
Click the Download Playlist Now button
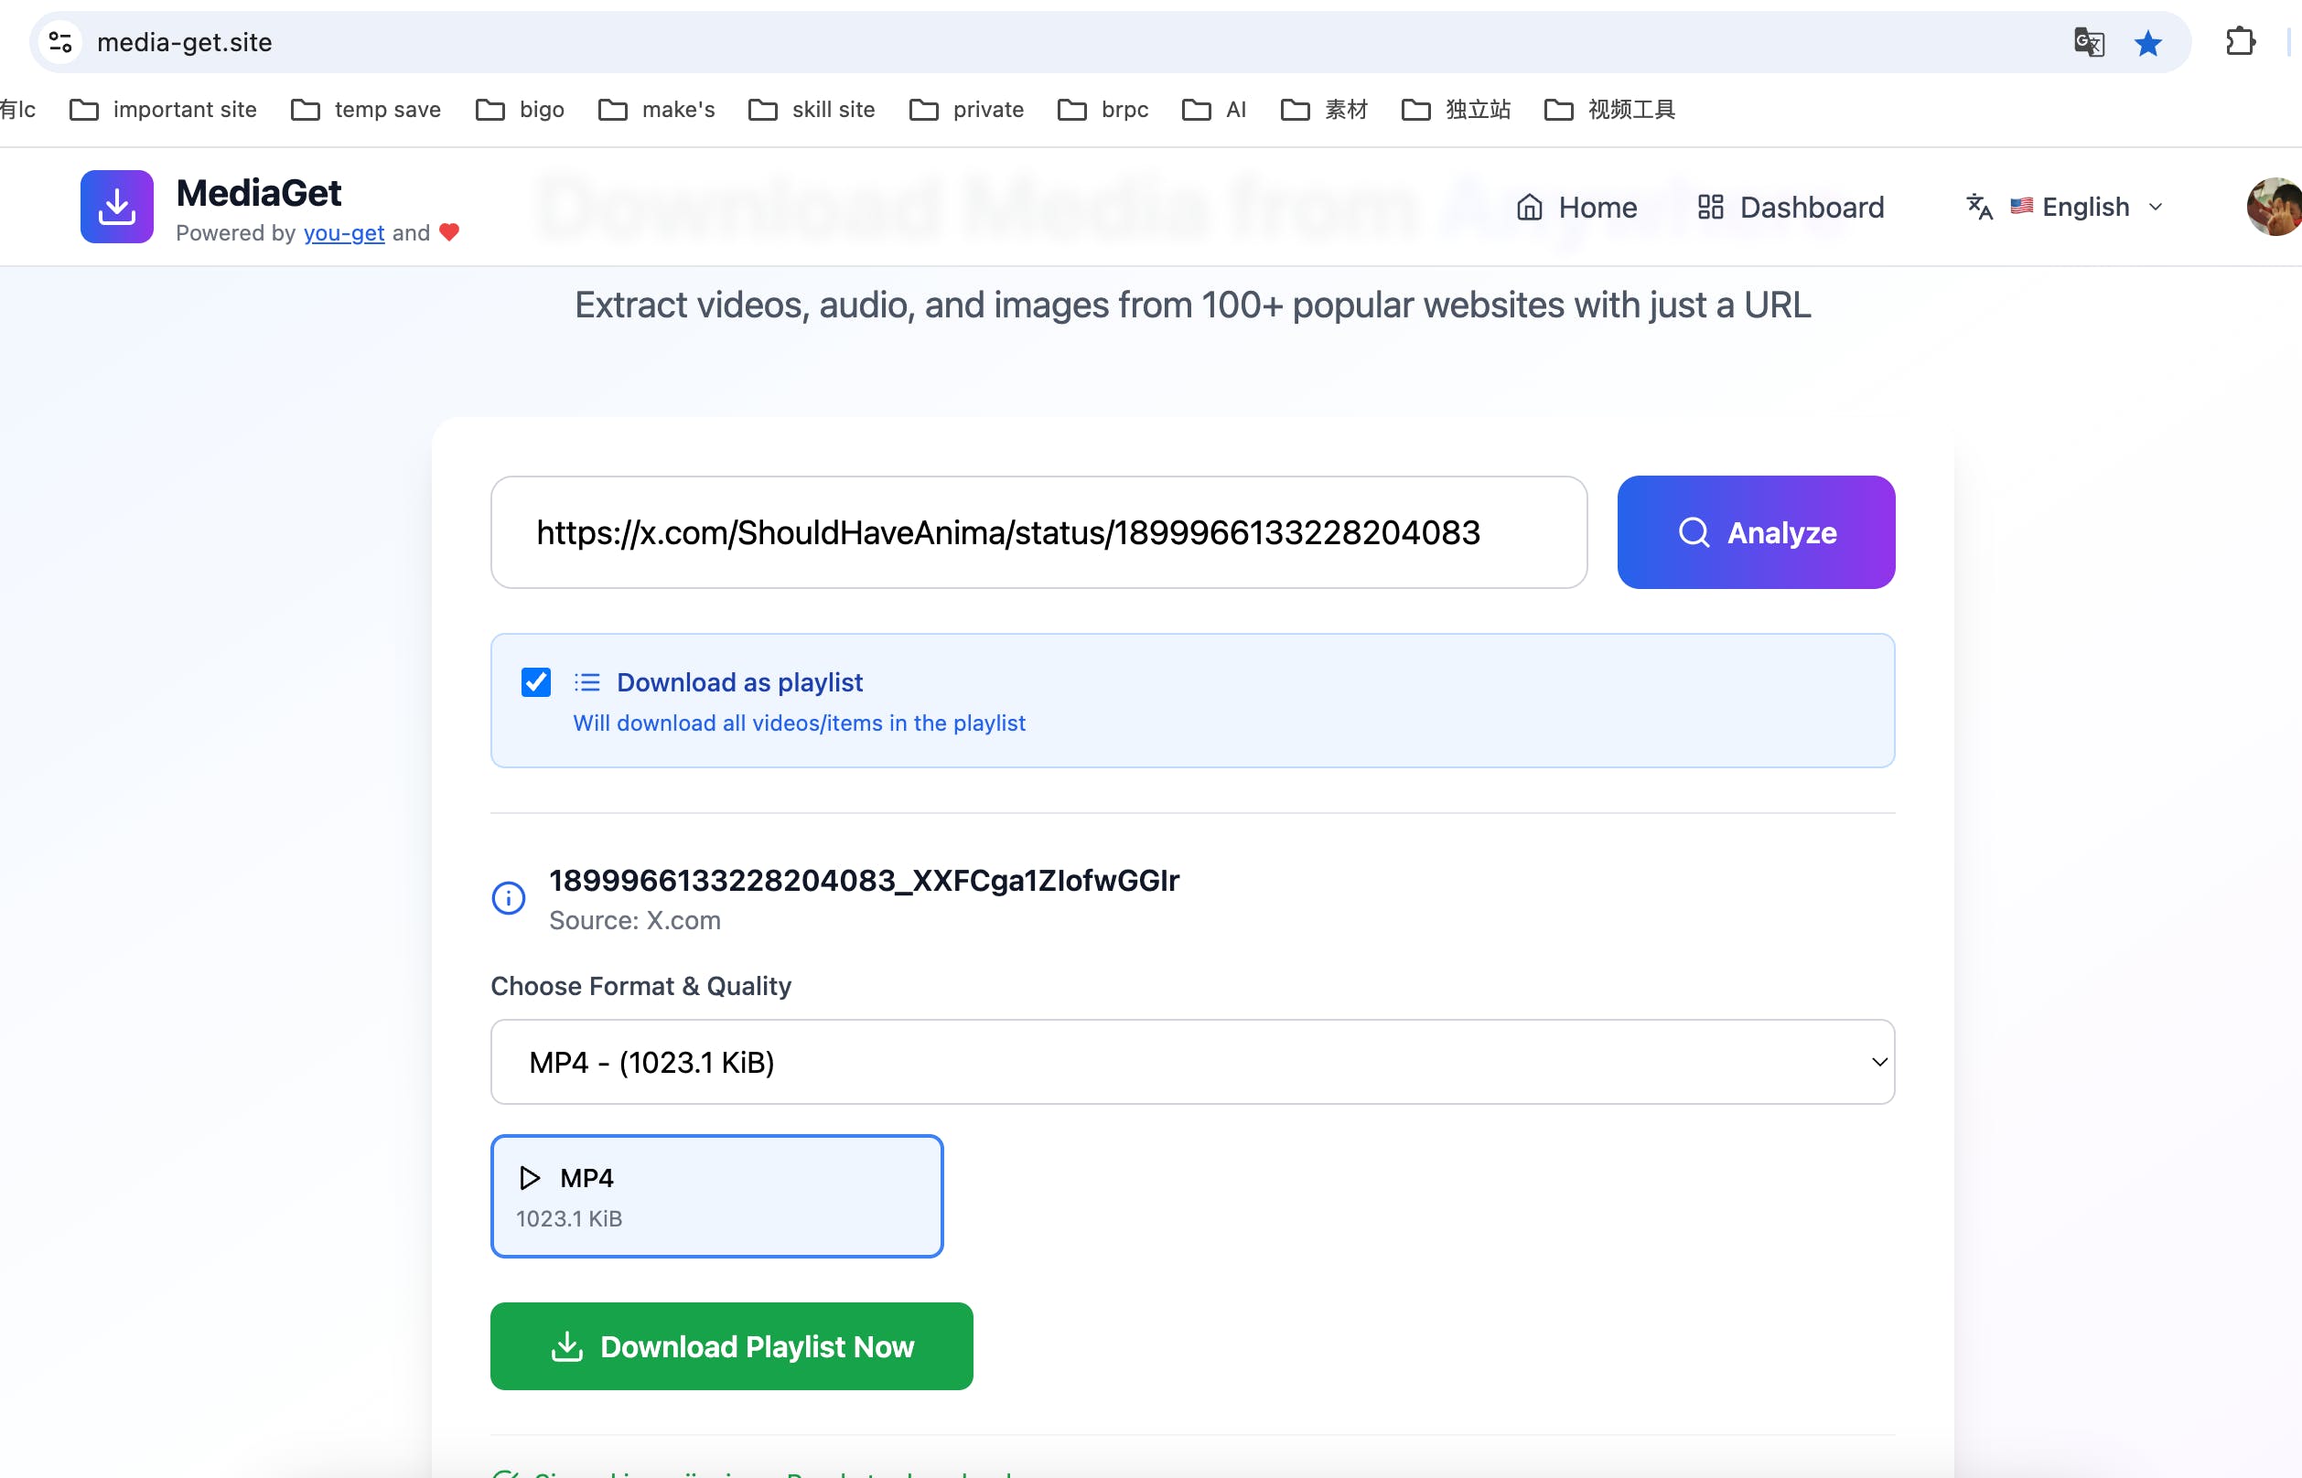(x=730, y=1345)
